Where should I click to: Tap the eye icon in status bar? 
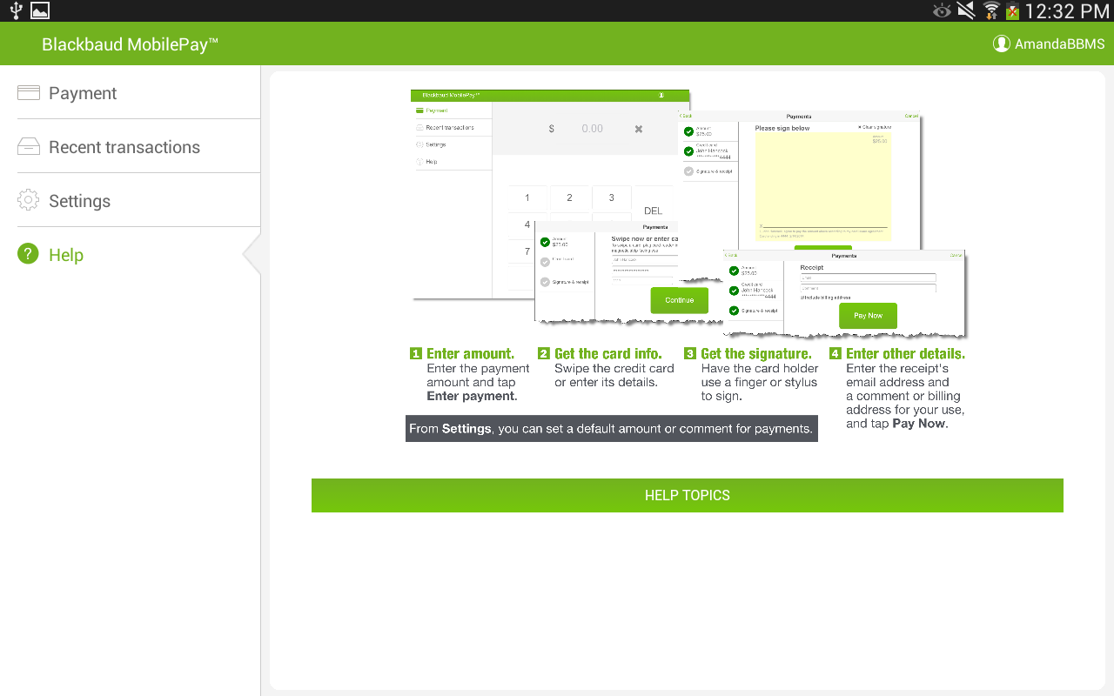click(x=942, y=10)
